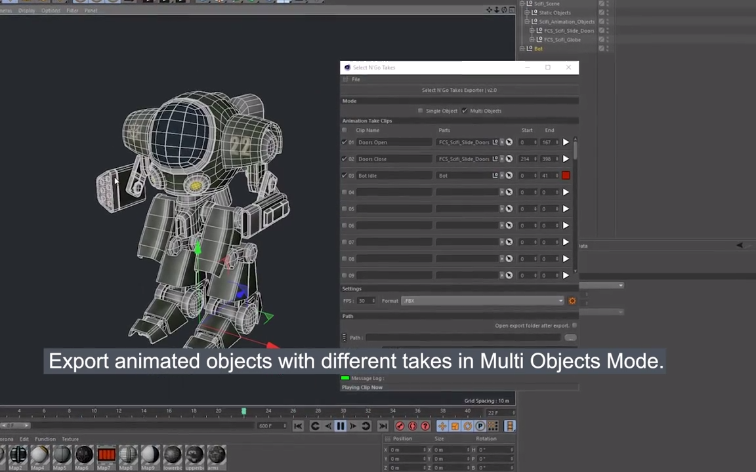The image size is (756, 472).
Task: Toggle autokeying button
Action: click(412, 426)
